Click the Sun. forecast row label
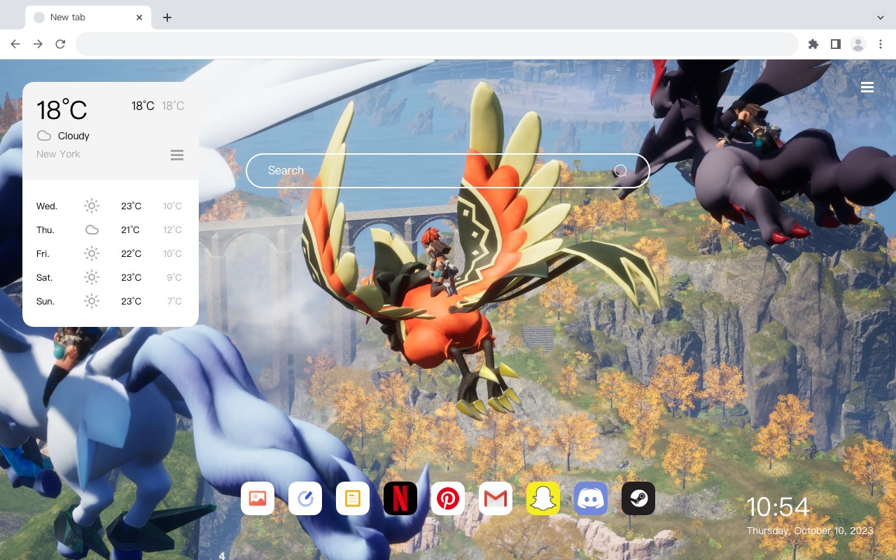The width and height of the screenshot is (896, 560). 45,301
